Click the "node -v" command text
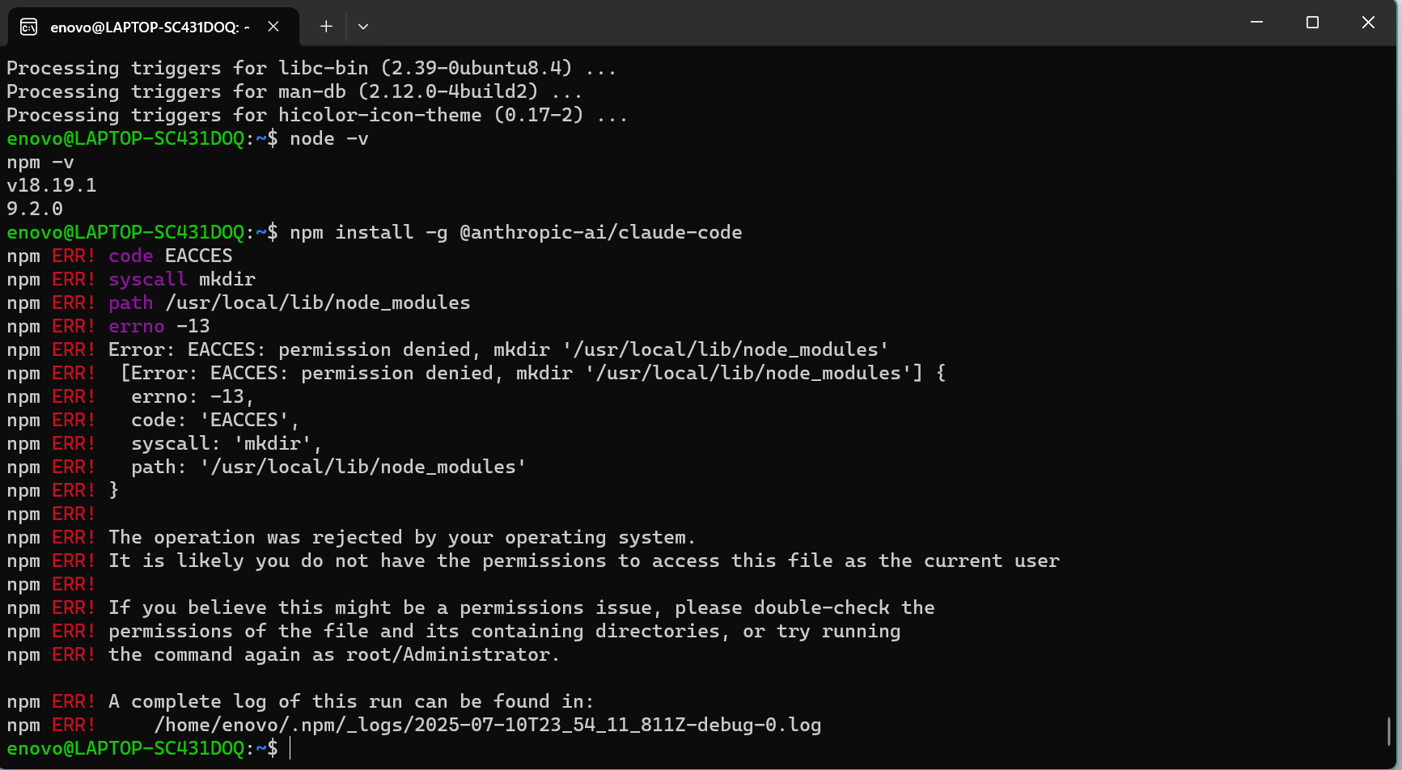1402x770 pixels. click(x=328, y=138)
